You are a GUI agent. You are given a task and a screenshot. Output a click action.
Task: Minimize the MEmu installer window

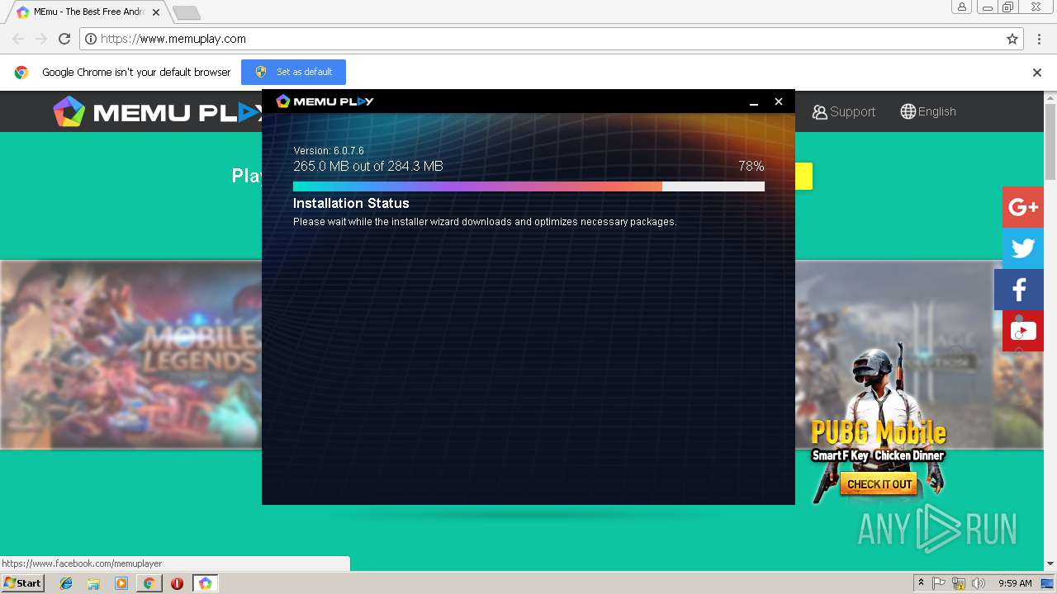coord(753,101)
